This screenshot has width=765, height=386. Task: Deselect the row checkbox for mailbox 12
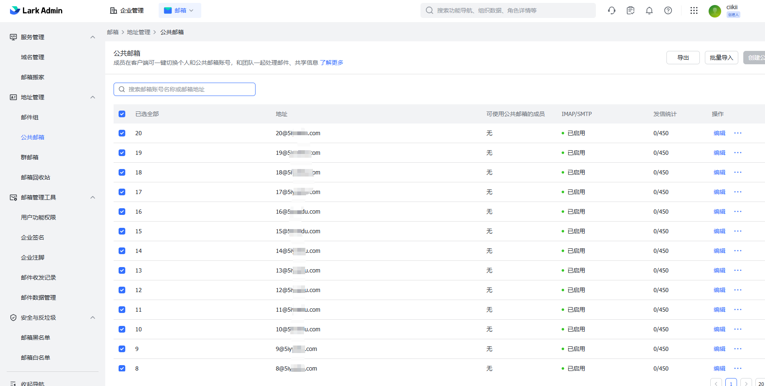[122, 290]
